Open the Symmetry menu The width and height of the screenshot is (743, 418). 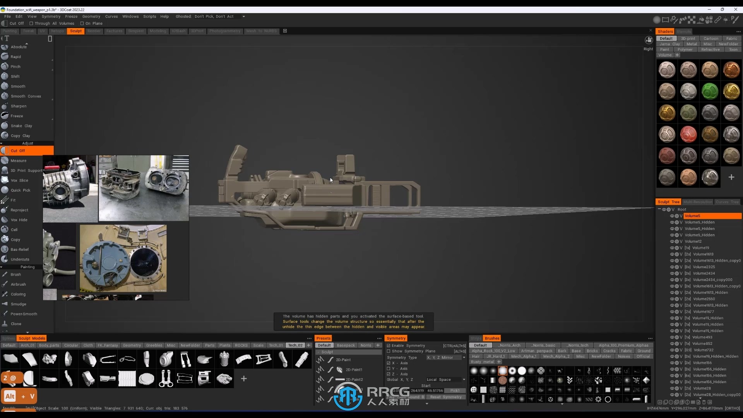click(x=51, y=17)
